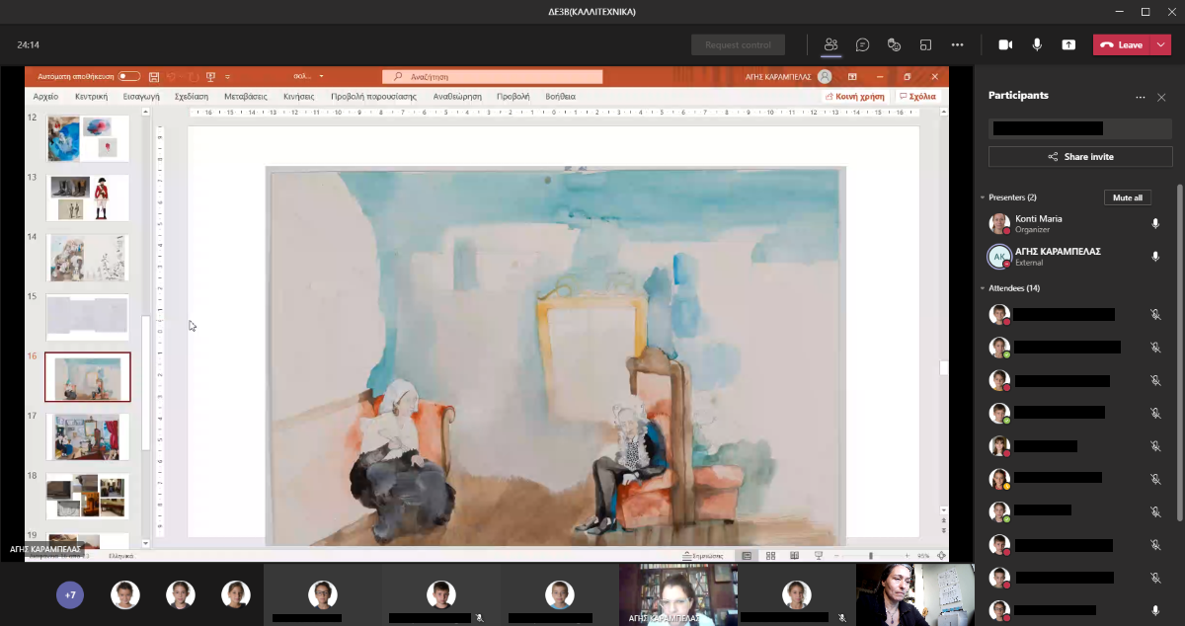Viewport: 1185px width, 626px height.
Task: Open the Εισαγωγή ribbon tab
Action: coord(141,97)
